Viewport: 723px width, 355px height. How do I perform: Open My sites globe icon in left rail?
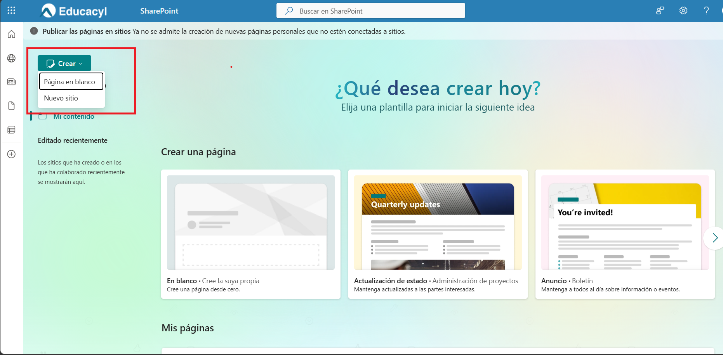[12, 58]
